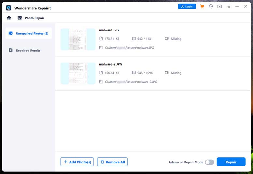Click the Unrepaired Photos image icon
253x174 pixels.
pyautogui.click(x=11, y=33)
